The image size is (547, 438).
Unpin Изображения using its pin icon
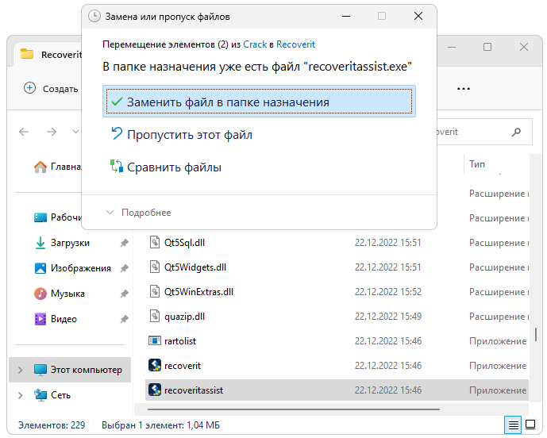pyautogui.click(x=124, y=268)
